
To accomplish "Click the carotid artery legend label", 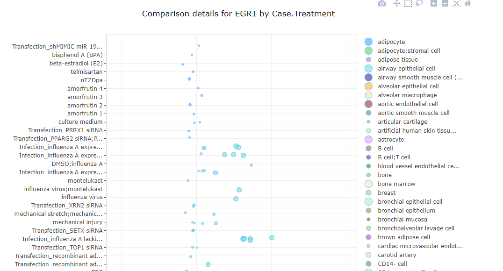I will 397,255.
